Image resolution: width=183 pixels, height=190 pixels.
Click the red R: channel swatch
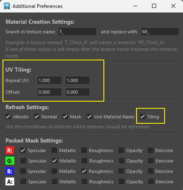click(x=10, y=150)
